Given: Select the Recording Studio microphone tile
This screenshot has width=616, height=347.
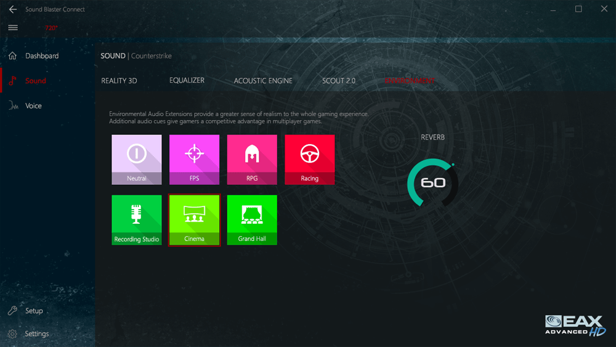Looking at the screenshot, I should click(x=136, y=220).
